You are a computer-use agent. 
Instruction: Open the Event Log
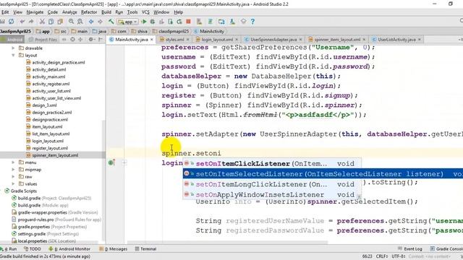point(410,248)
